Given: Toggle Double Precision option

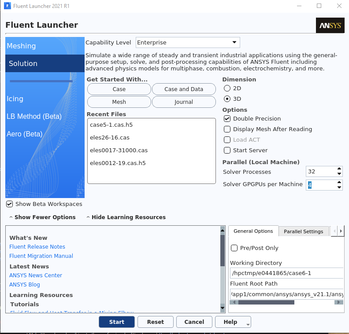Looking at the screenshot, I should (227, 119).
